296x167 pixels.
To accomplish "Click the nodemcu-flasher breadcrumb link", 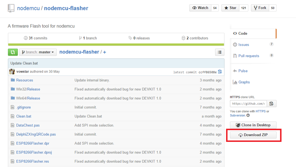I will click(x=79, y=52).
